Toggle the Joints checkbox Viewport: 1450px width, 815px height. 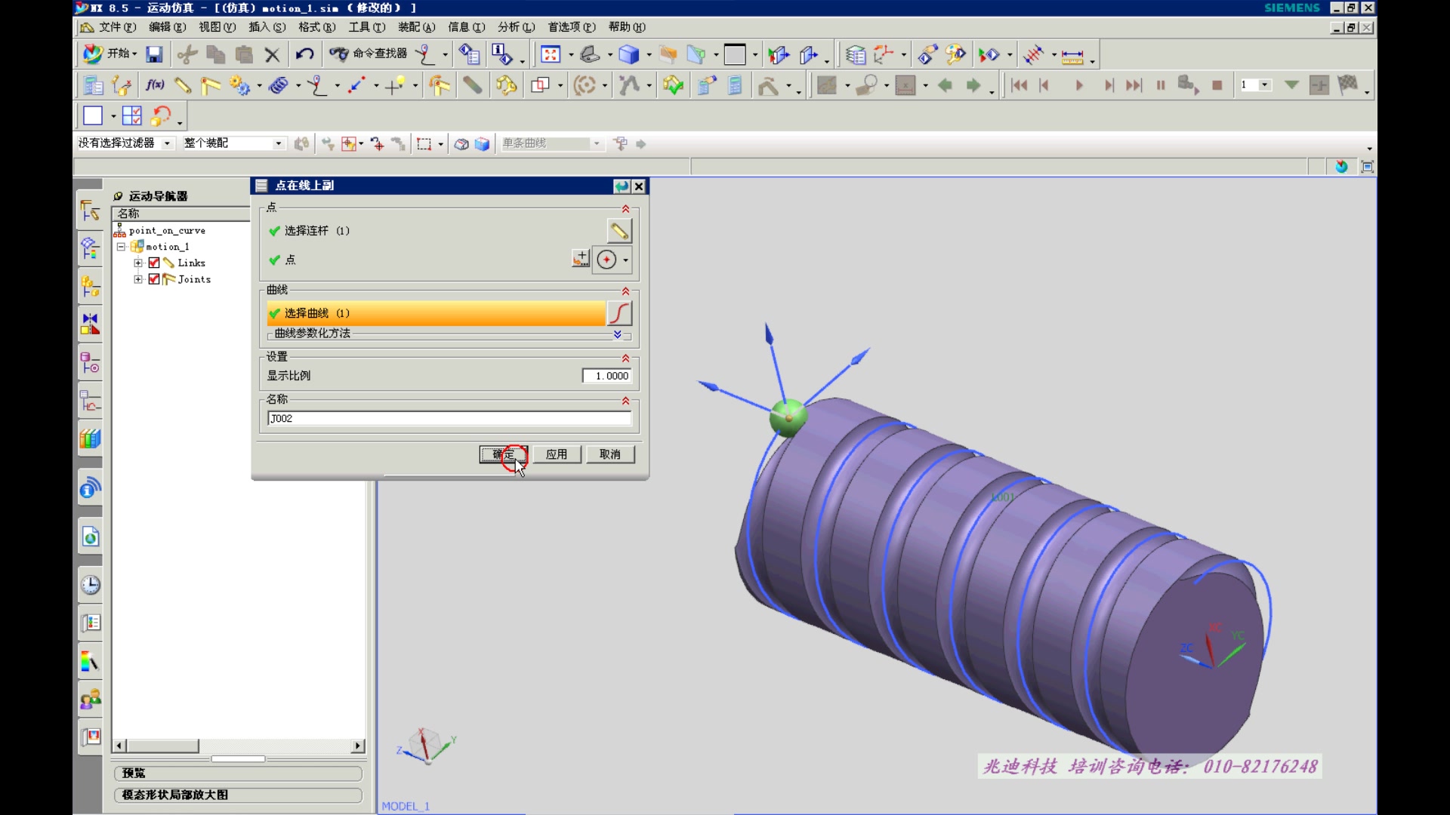pos(154,279)
